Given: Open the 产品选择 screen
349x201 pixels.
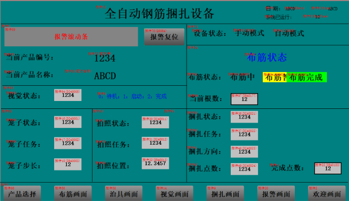Looking at the screenshot, I should 22,194.
